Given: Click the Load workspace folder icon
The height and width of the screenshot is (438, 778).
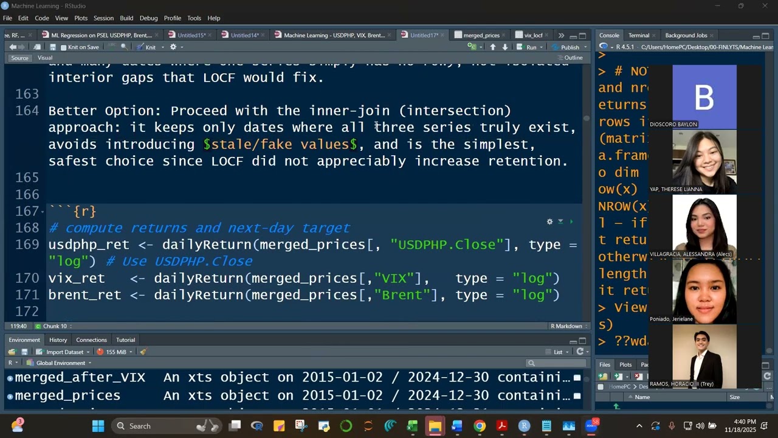Looking at the screenshot, I should pos(12,352).
